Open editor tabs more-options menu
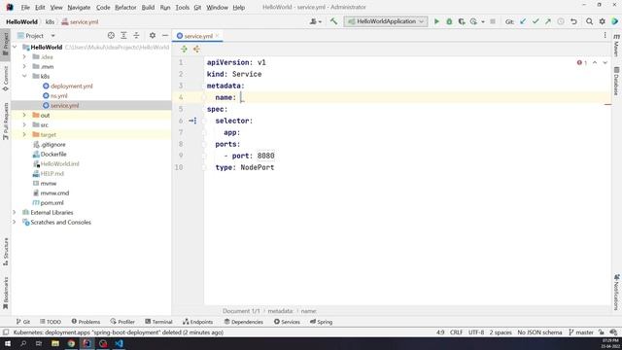This screenshot has width=622, height=350. [x=605, y=36]
